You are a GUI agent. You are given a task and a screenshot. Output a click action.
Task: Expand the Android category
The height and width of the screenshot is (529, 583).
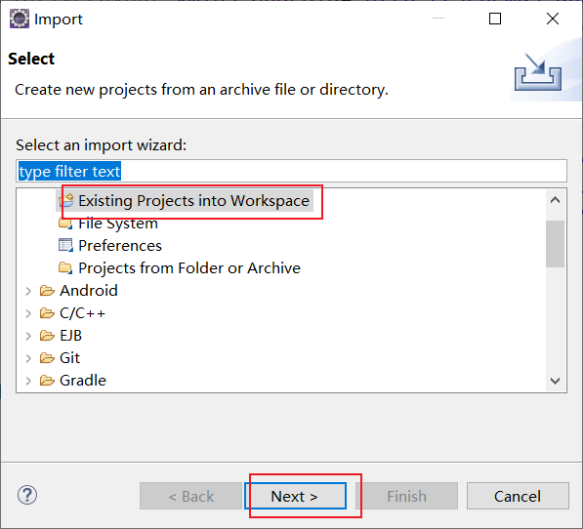tap(28, 291)
